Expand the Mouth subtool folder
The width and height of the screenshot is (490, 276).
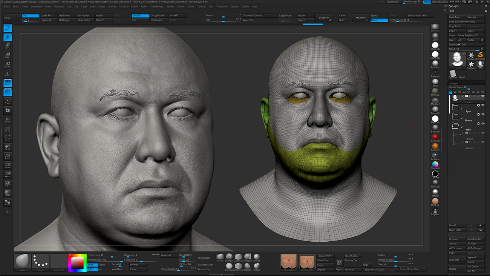pos(455,117)
